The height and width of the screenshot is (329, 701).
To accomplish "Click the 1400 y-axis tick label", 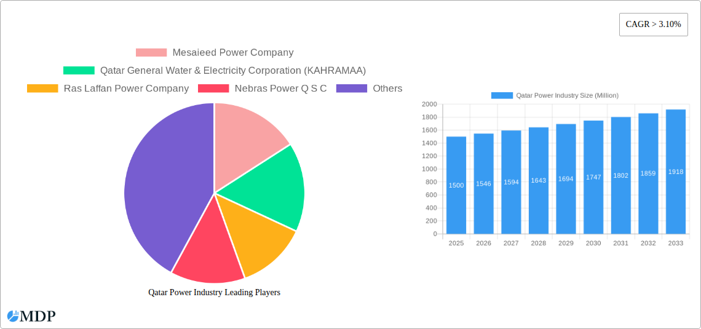I will point(429,143).
